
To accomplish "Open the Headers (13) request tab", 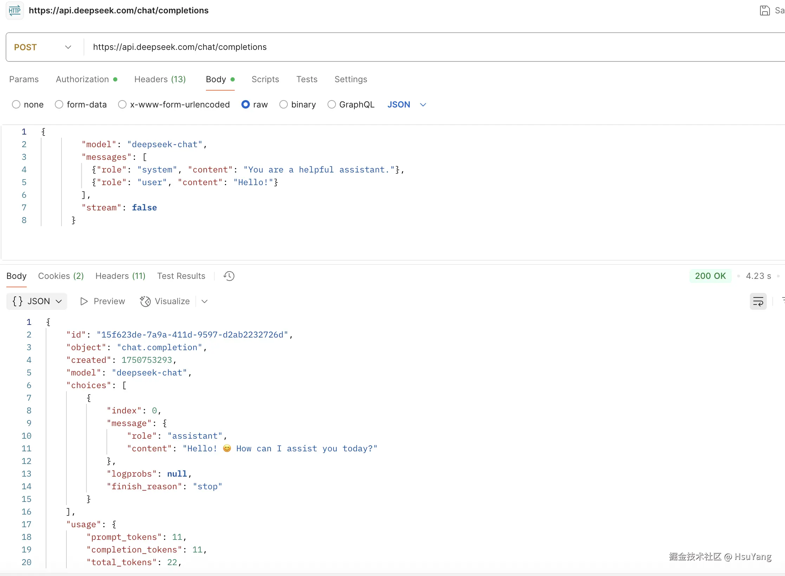I will coord(160,79).
